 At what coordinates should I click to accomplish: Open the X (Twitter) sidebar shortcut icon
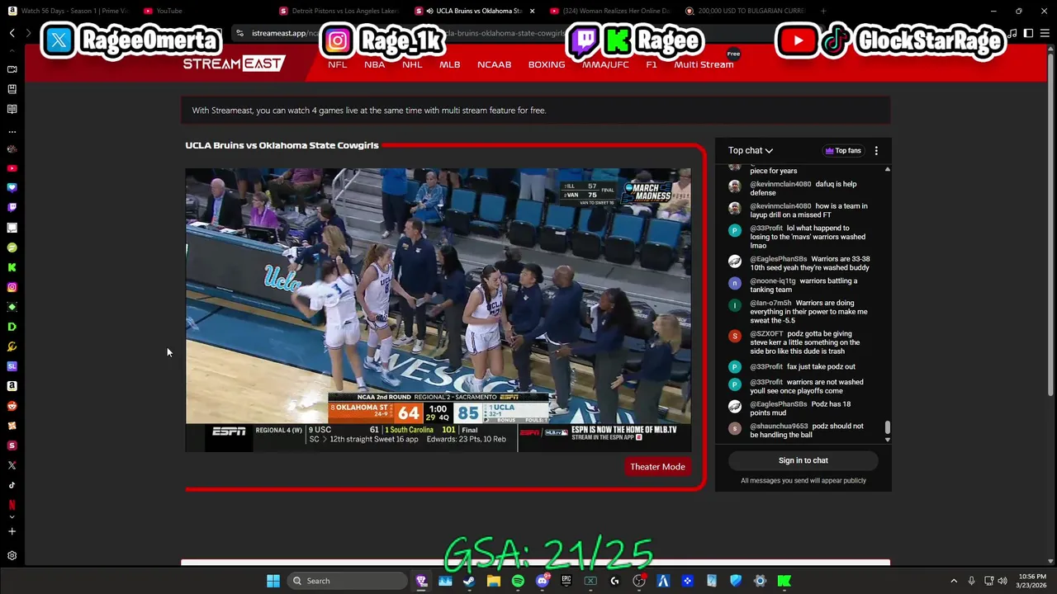coord(12,465)
